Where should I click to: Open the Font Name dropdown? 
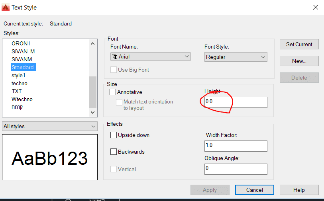coord(150,57)
